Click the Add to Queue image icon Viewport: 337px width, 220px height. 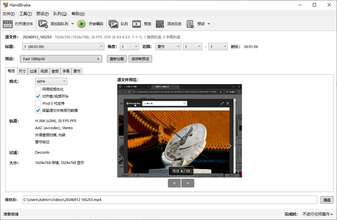(x=43, y=24)
